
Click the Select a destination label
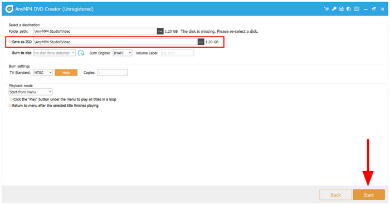pos(24,25)
